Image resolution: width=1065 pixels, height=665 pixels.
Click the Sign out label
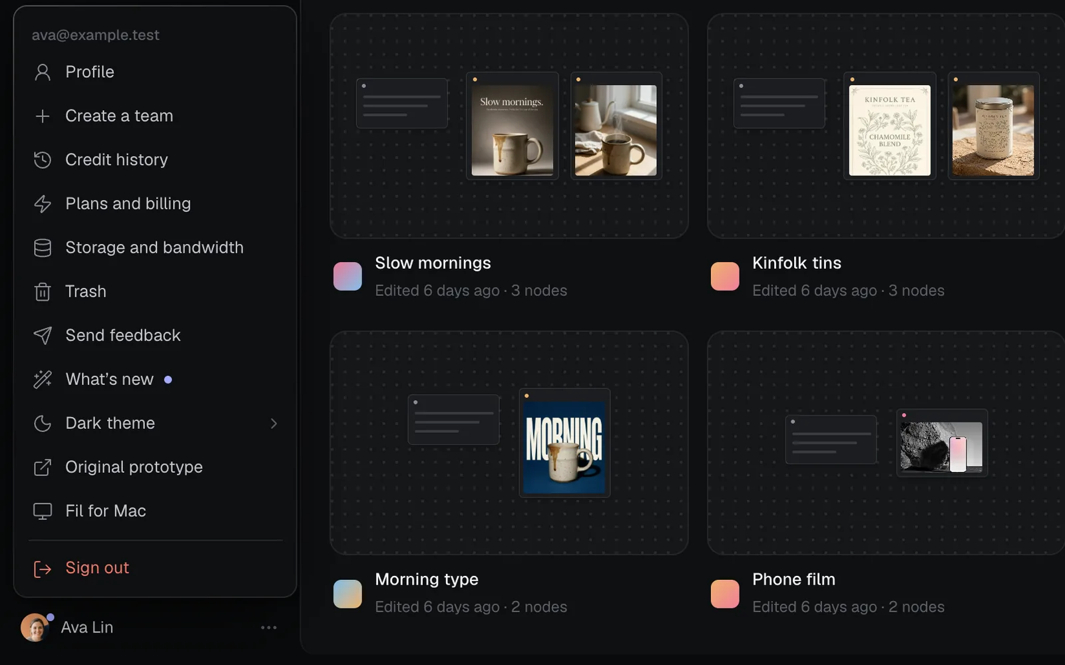97,568
